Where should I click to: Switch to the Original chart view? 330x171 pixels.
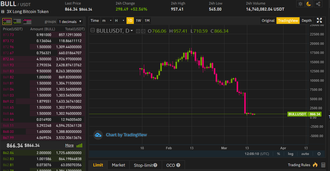(268, 21)
